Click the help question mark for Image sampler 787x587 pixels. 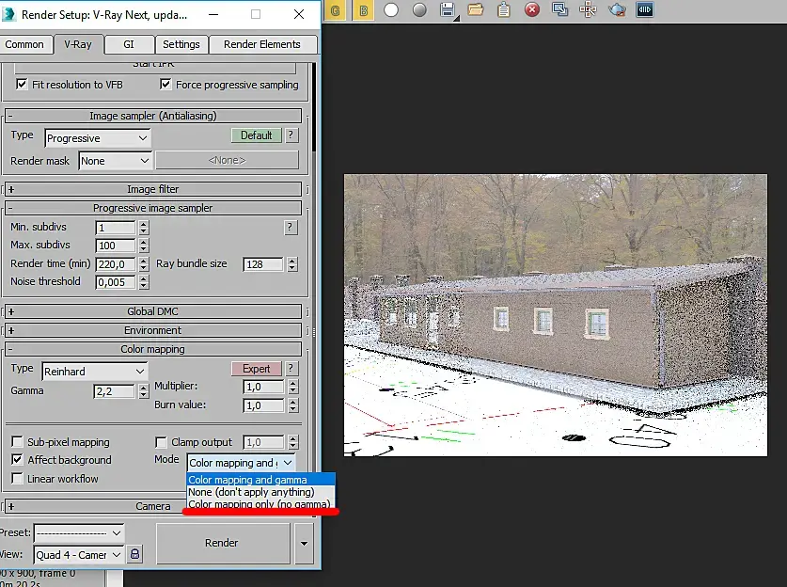[291, 135]
